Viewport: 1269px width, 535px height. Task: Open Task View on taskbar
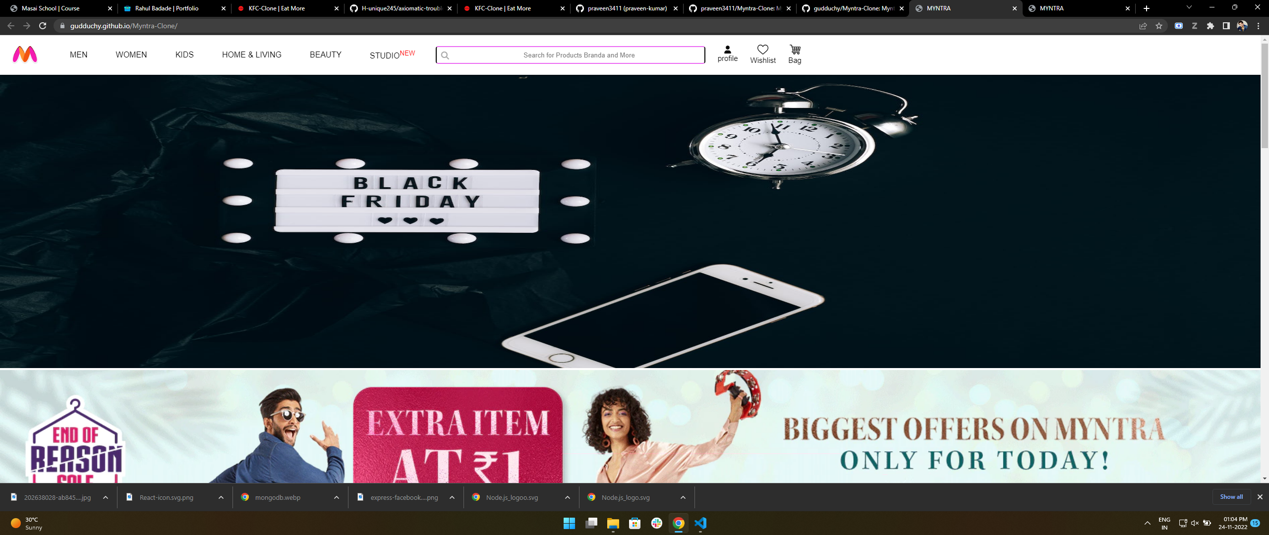click(591, 523)
